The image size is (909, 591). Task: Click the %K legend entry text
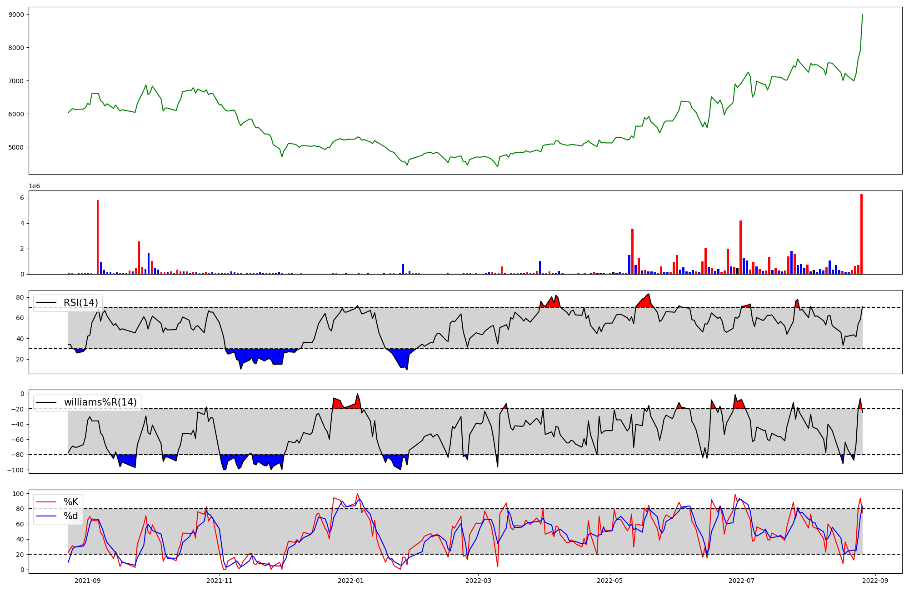coord(71,502)
